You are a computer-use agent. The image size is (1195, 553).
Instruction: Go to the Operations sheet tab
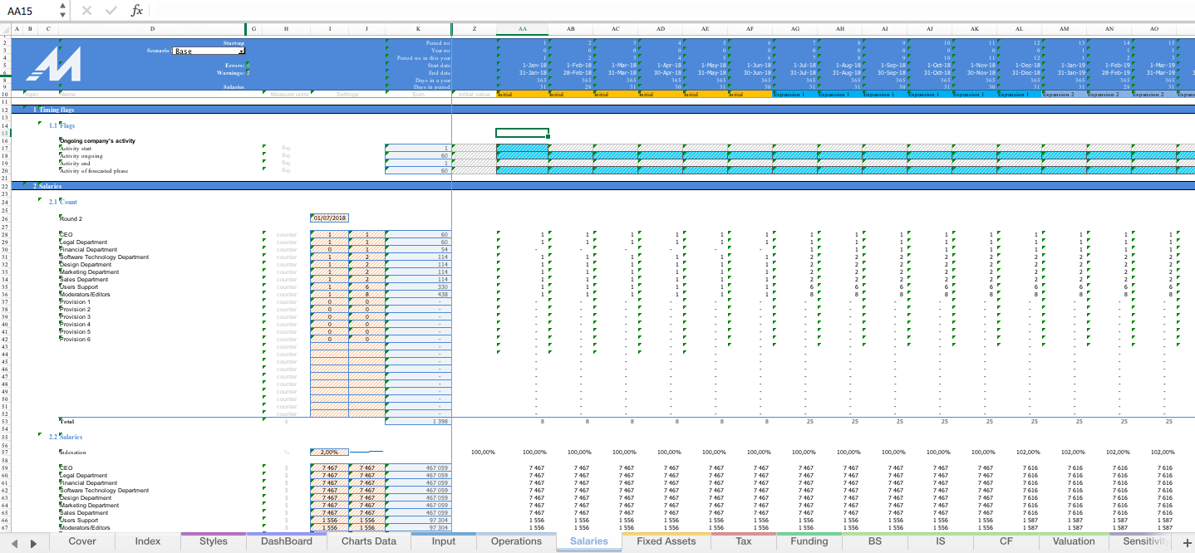click(x=516, y=541)
